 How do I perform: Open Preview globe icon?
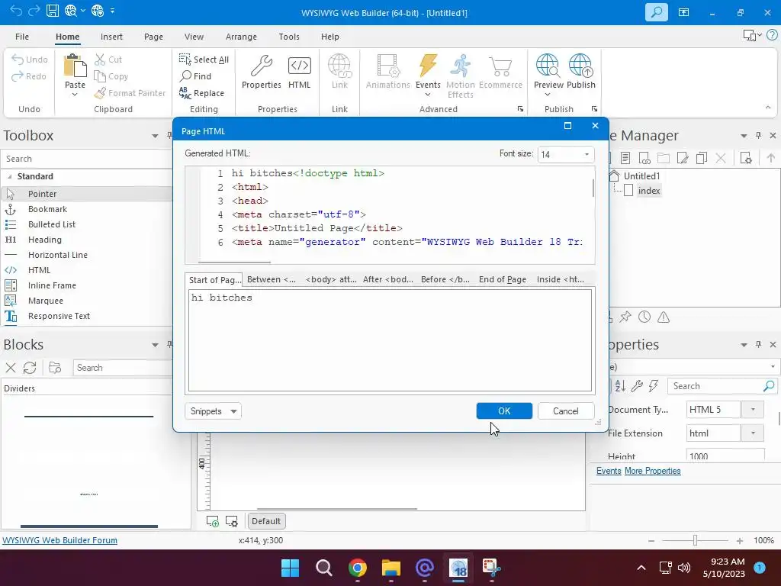[548, 66]
